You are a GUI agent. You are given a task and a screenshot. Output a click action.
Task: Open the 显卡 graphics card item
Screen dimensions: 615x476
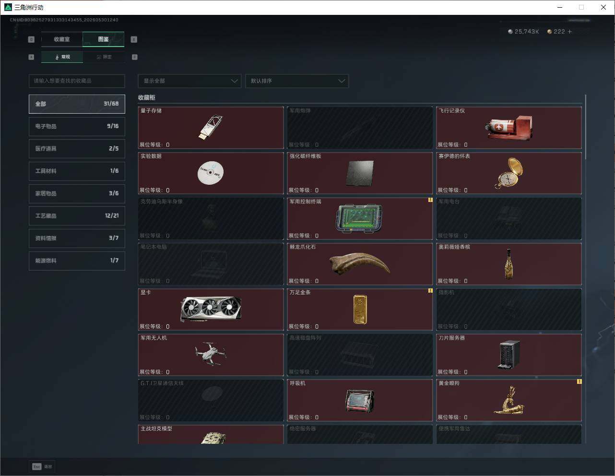(x=211, y=309)
